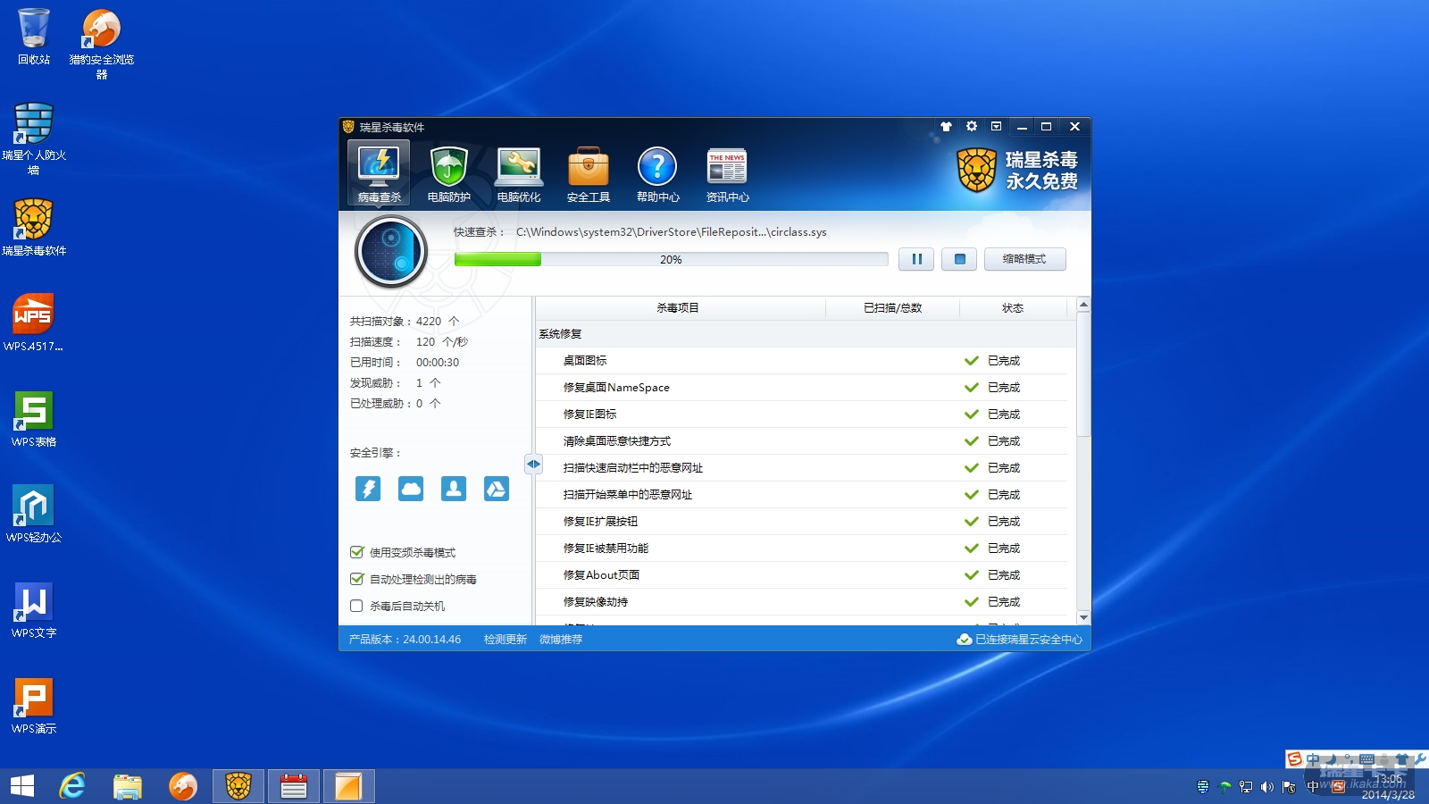Viewport: 1429px width, 804px height.
Task: Enable 杀毒后自动关机 checkbox
Action: [x=357, y=606]
